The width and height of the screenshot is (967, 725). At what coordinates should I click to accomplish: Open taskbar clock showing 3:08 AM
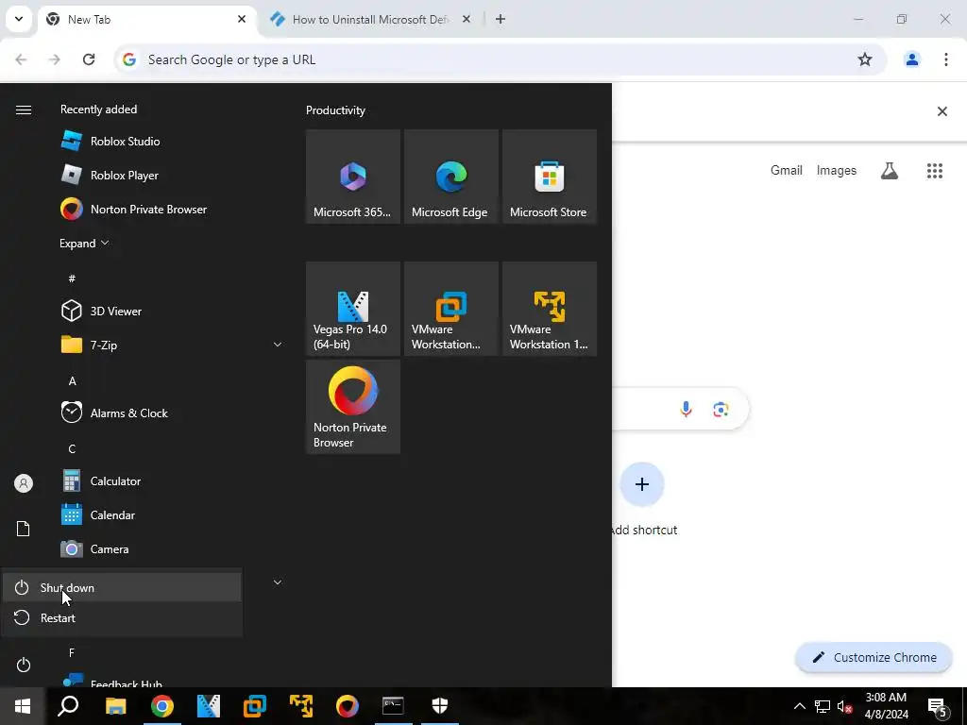886,706
